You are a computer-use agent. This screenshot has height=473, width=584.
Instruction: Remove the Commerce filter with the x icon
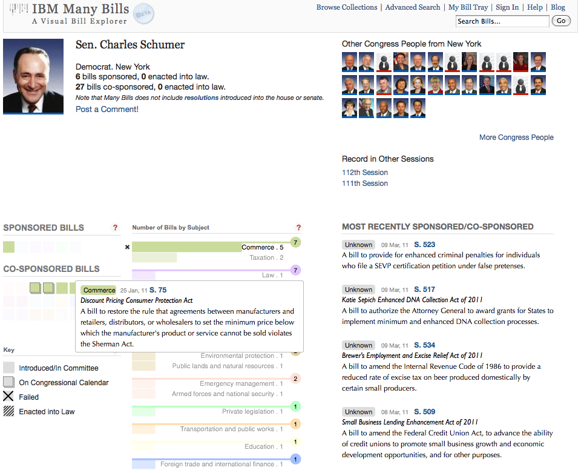coord(127,246)
